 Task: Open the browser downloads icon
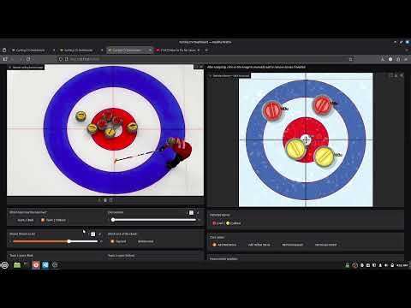tap(383, 59)
